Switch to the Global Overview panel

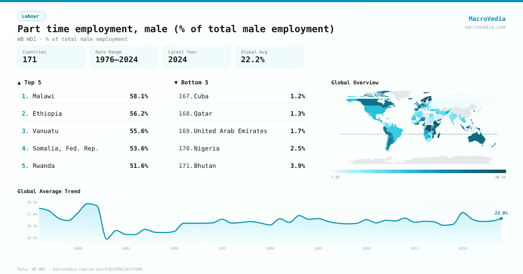pos(355,82)
